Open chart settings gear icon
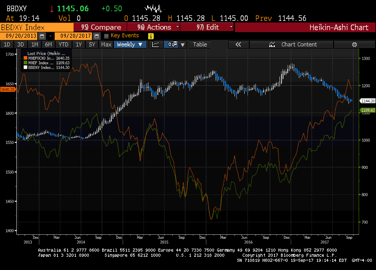The image size is (376, 270). [355, 44]
